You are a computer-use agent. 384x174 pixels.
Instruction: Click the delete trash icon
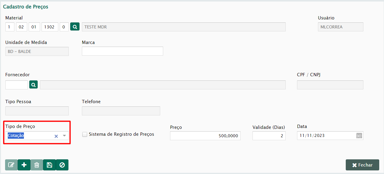tap(37, 165)
